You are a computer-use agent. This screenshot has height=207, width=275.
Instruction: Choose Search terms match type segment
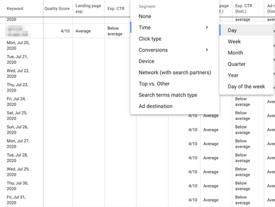[168, 95]
